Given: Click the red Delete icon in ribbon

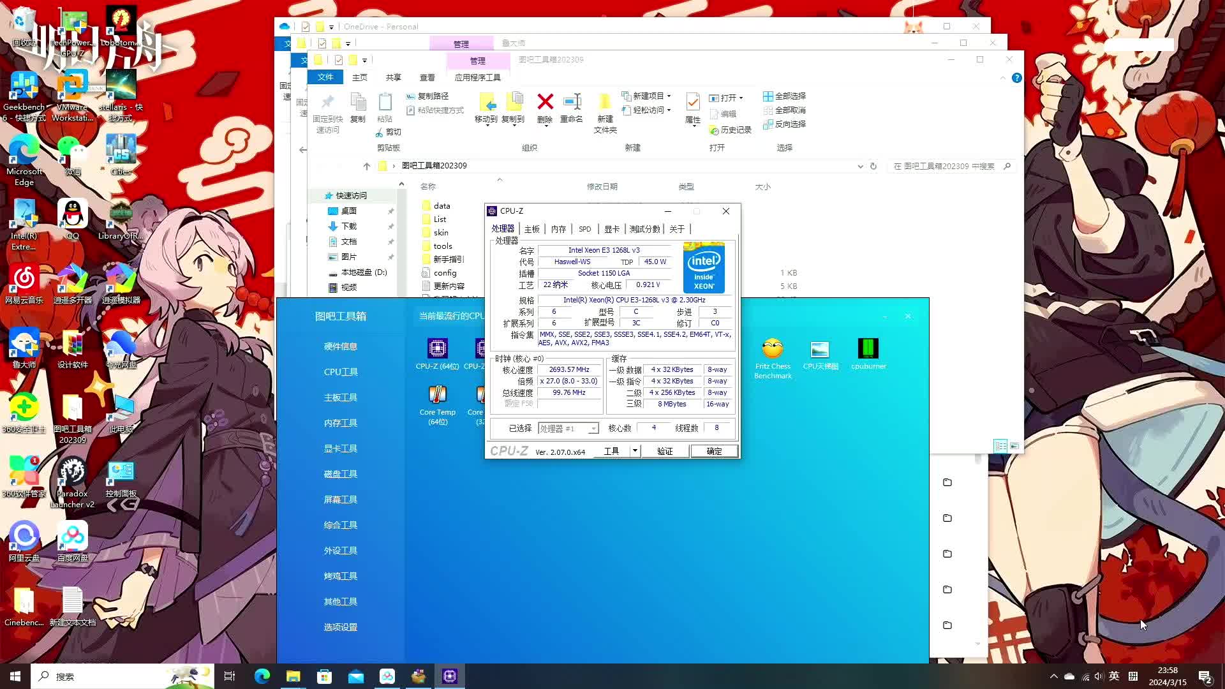Looking at the screenshot, I should 545,102.
